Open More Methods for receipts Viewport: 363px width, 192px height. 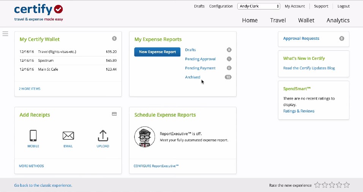(31, 166)
